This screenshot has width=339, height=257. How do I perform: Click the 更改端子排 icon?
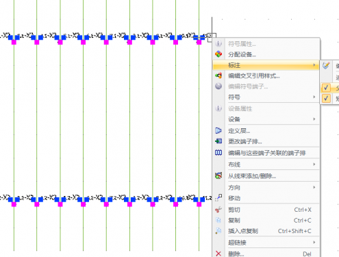218,141
